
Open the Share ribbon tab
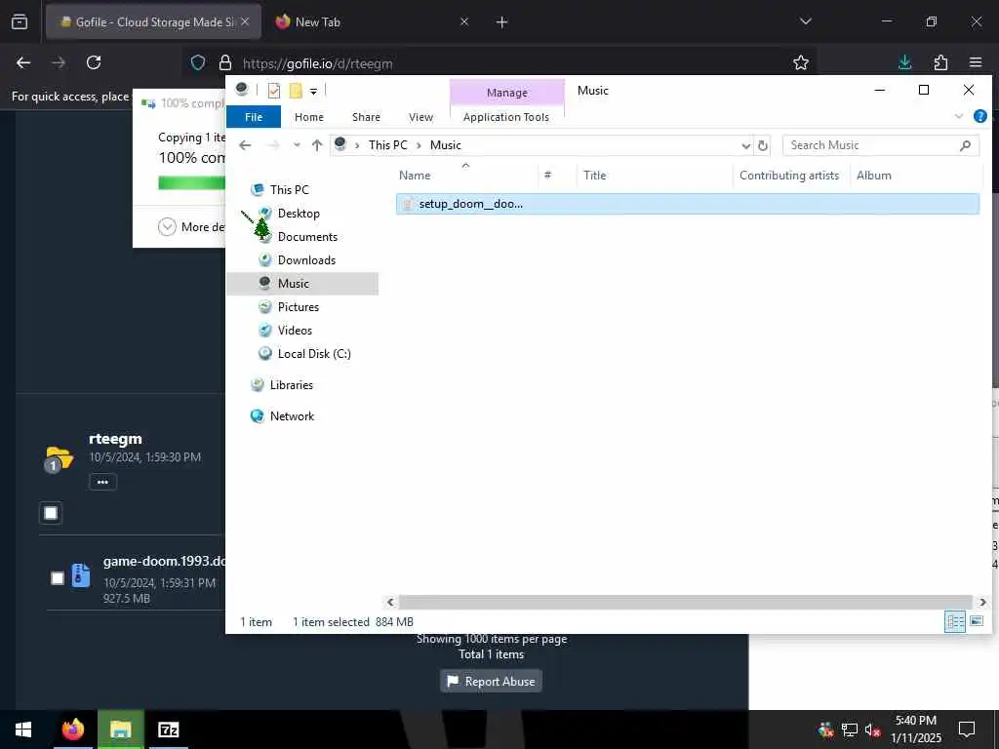[x=367, y=117]
